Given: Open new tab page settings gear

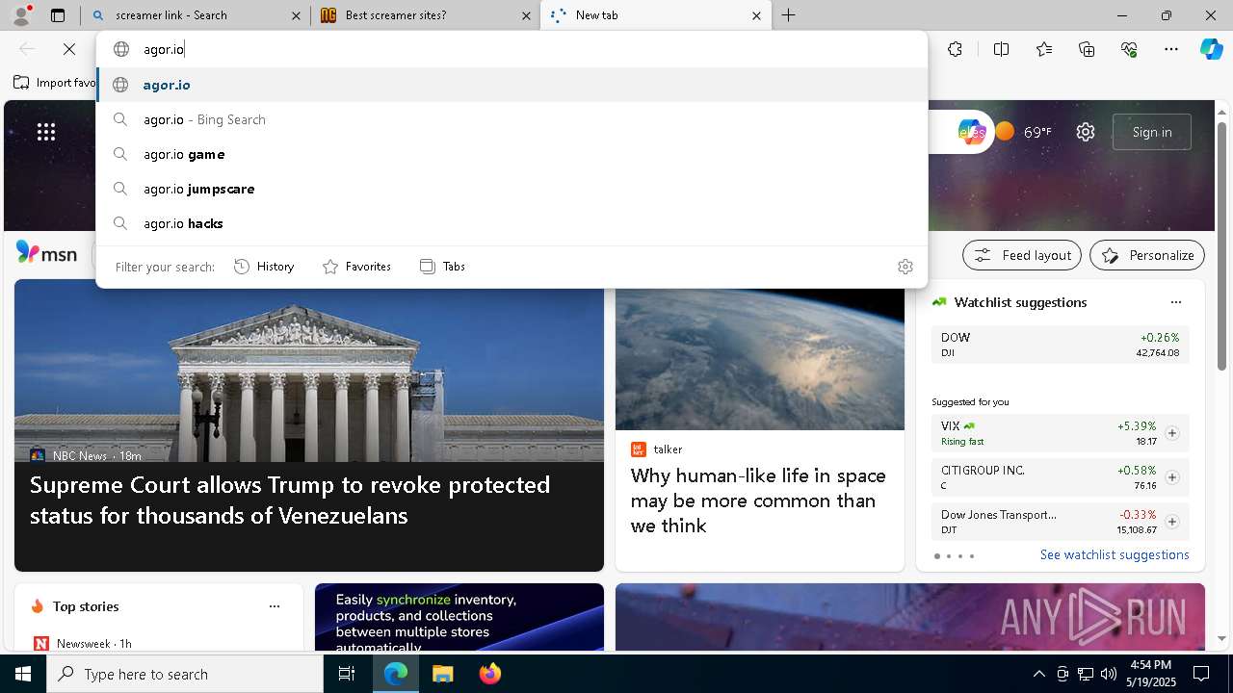Looking at the screenshot, I should tap(1086, 132).
